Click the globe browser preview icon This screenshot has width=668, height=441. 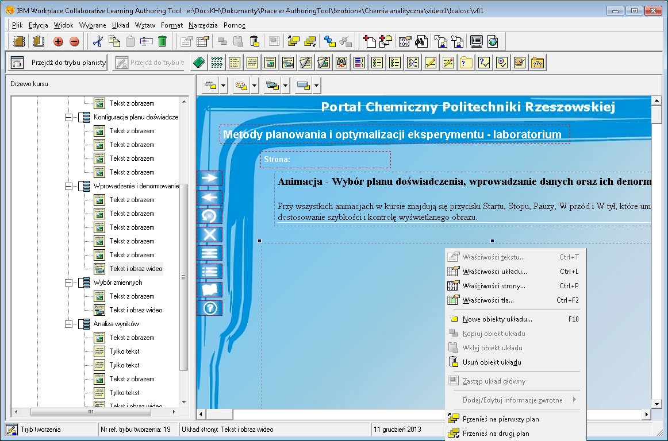493,41
